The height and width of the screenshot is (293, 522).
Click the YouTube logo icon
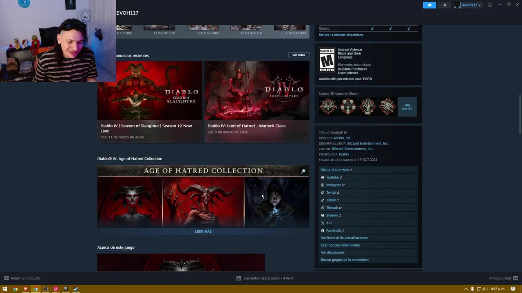click(x=323, y=177)
